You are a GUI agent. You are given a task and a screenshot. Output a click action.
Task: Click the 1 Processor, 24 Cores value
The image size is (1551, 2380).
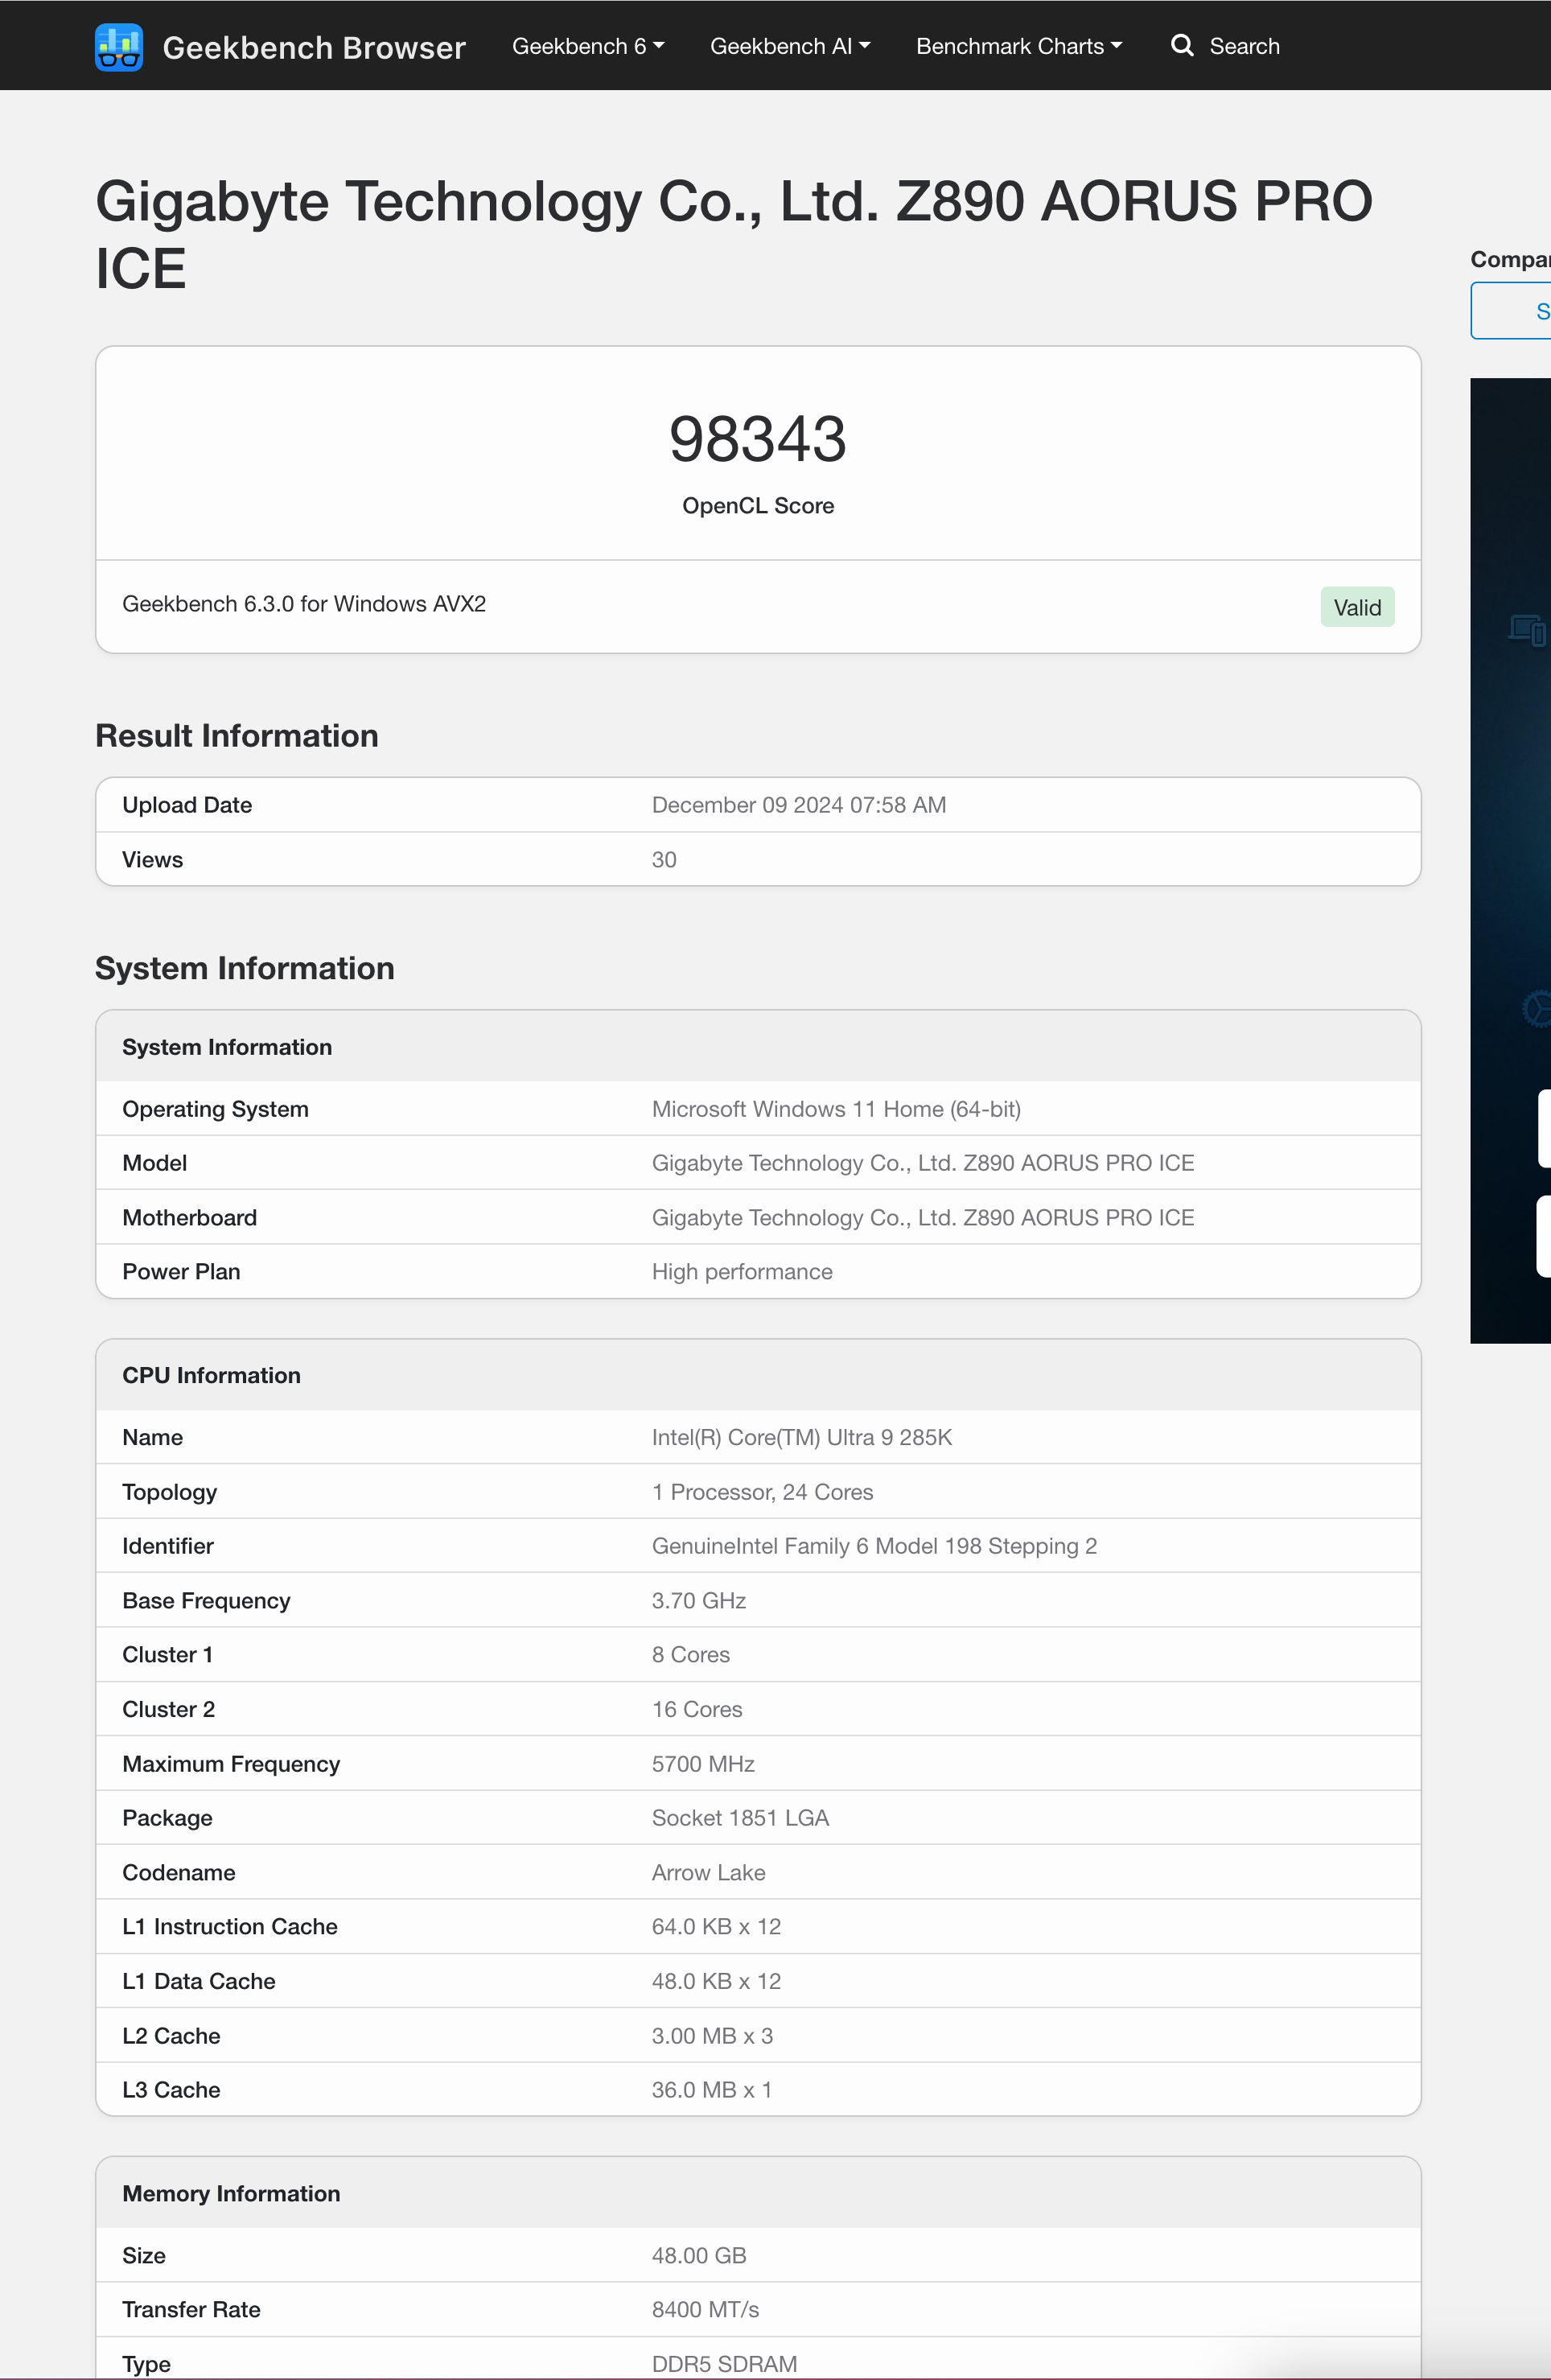[763, 1492]
